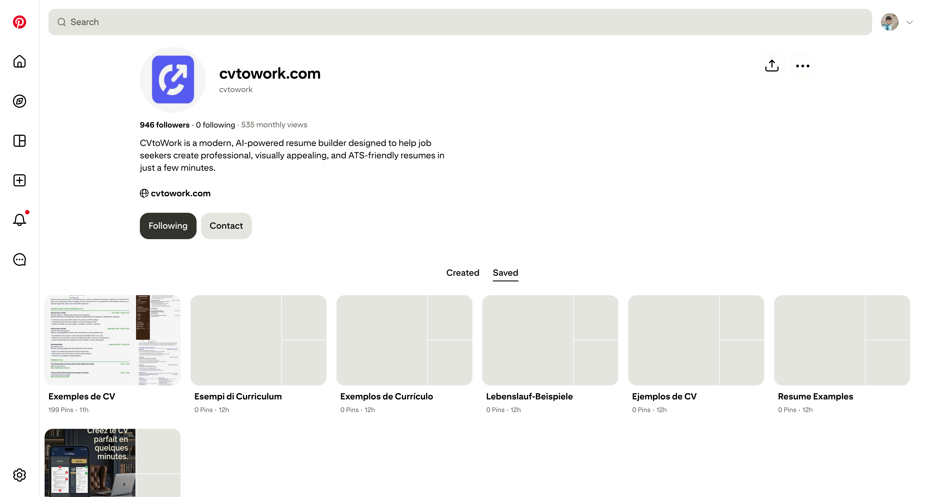Screen dimensions: 925x497
Task: Toggle the Following button
Action: [x=168, y=226]
